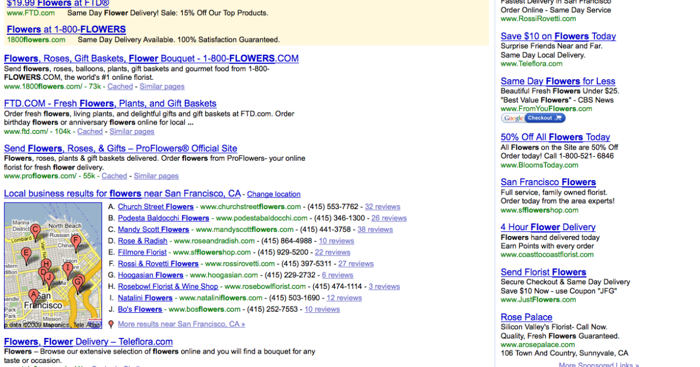Click www.BloomsToday.com green URL text
700x367 pixels.
tap(540, 165)
